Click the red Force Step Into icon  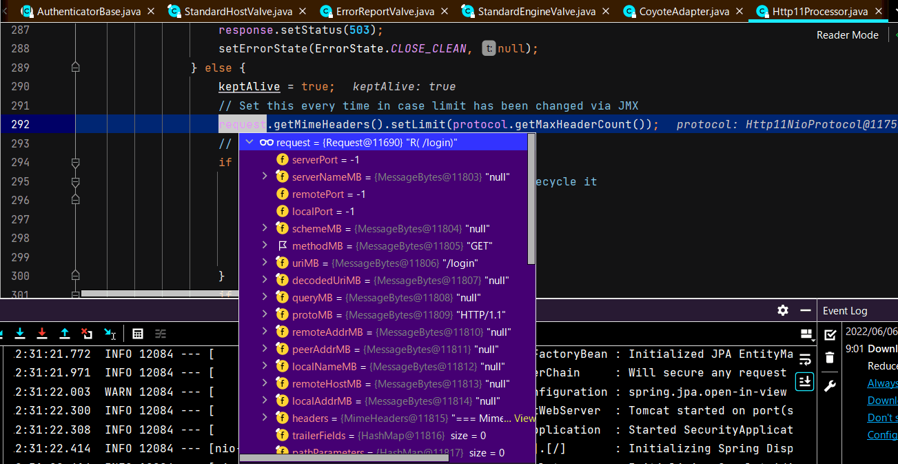pos(42,334)
